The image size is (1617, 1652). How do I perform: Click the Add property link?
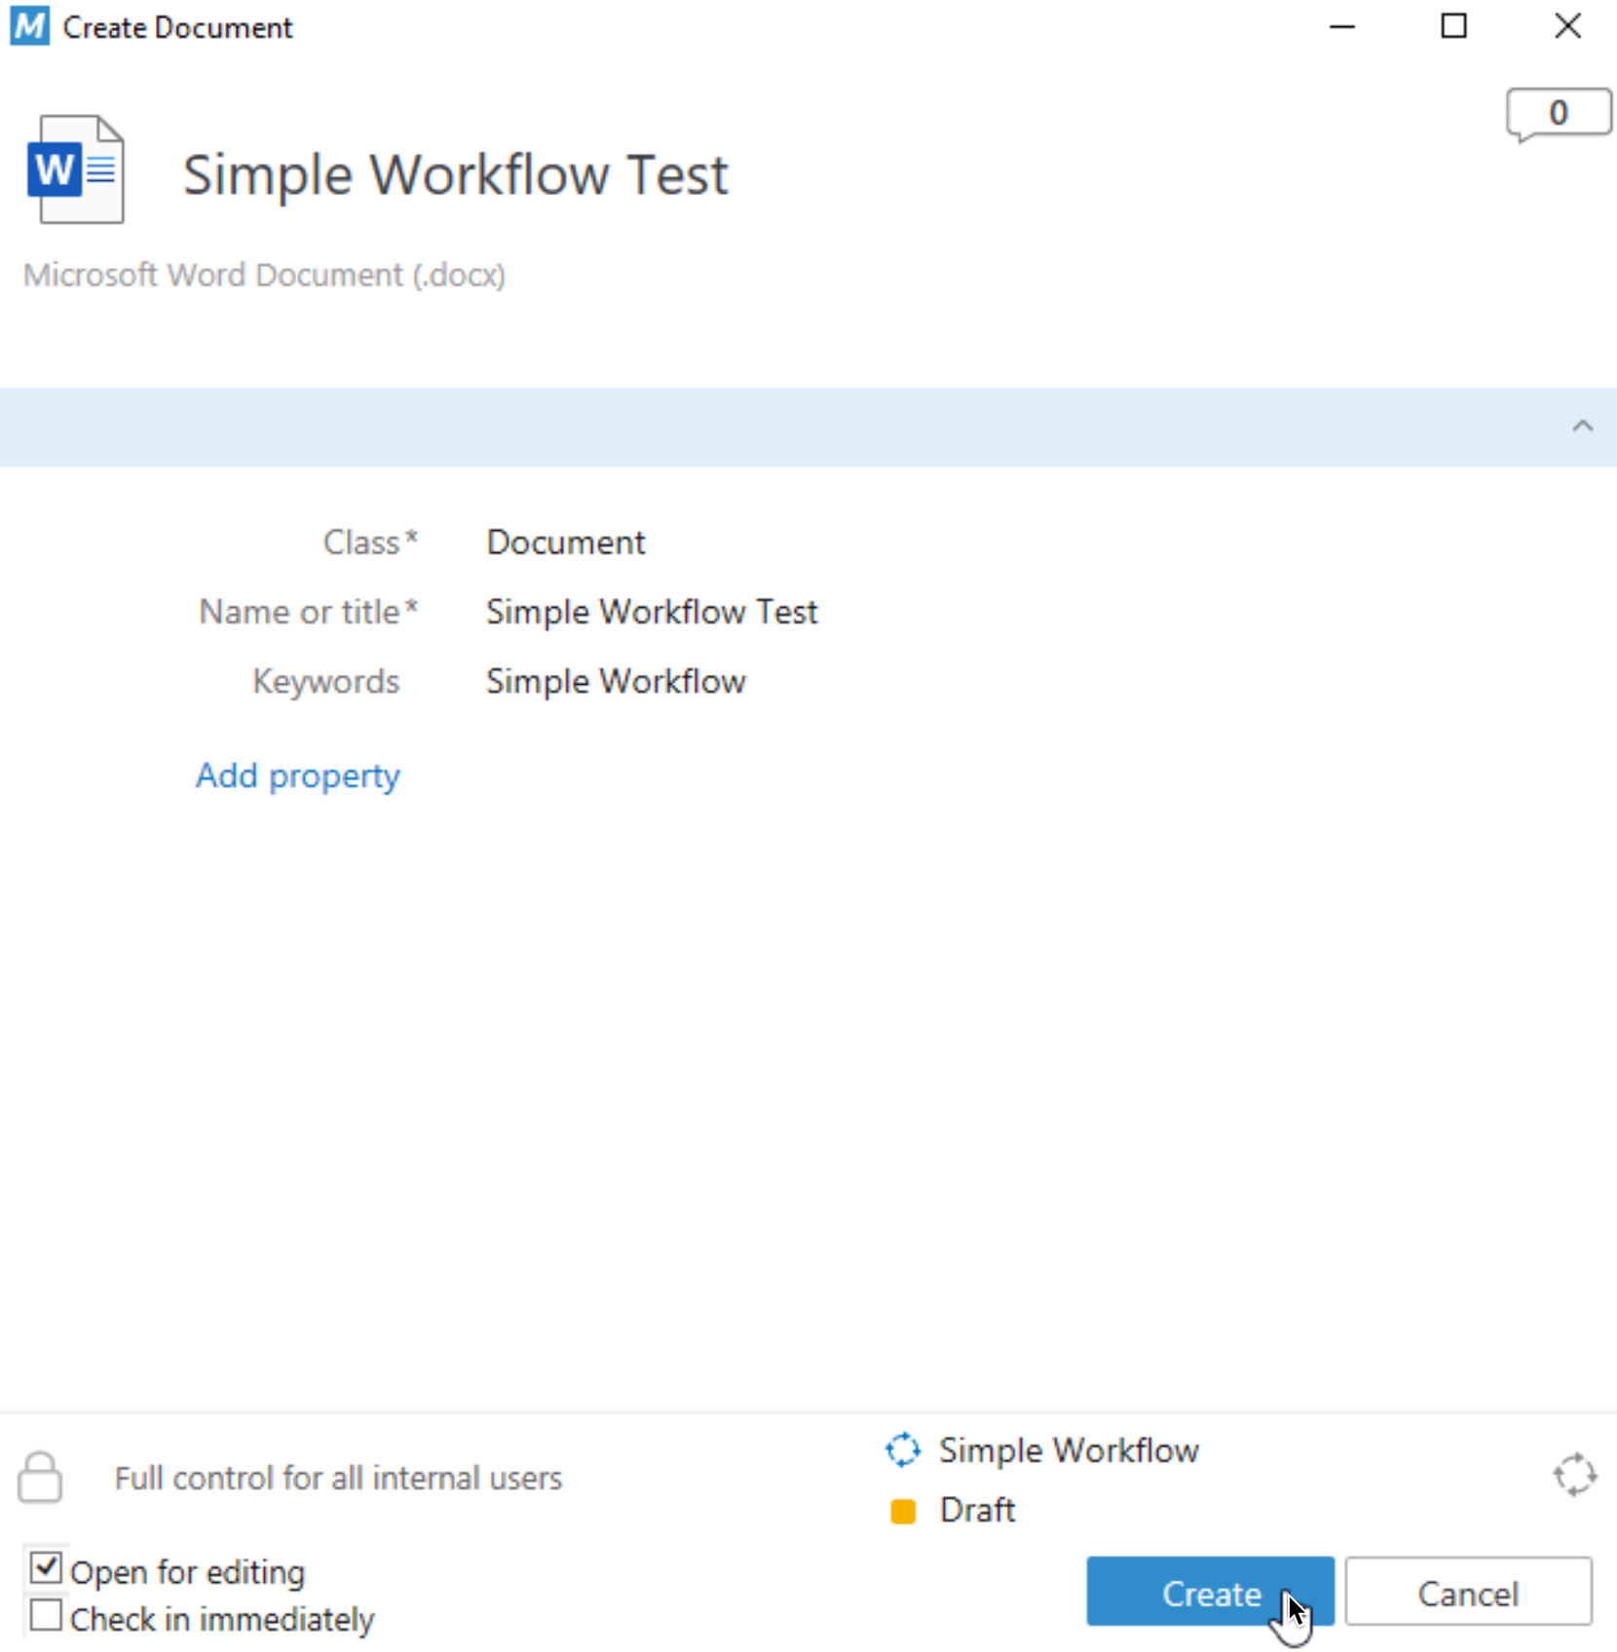pyautogui.click(x=298, y=776)
